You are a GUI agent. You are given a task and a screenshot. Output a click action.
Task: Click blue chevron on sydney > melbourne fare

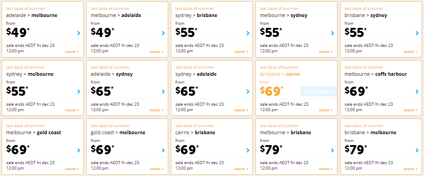pos(79,91)
